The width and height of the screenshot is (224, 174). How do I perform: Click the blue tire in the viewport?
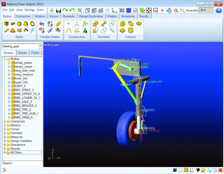pyautogui.click(x=124, y=130)
